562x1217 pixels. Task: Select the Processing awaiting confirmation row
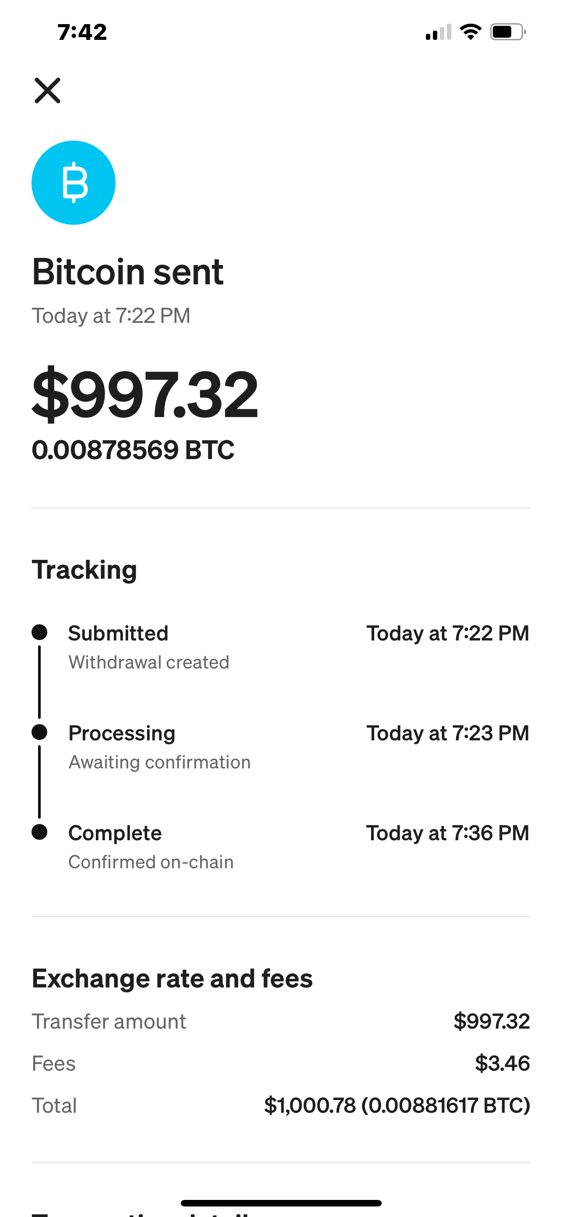(x=280, y=747)
